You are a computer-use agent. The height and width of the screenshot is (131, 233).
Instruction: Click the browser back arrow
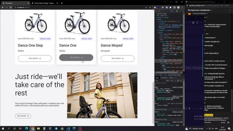point(3,7)
